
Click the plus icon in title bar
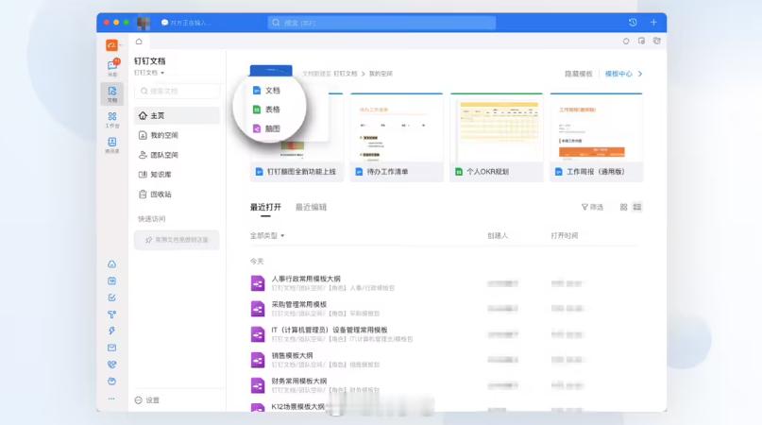click(653, 23)
